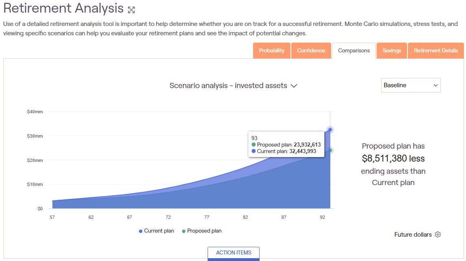Switch to the Probability tab

[271, 51]
